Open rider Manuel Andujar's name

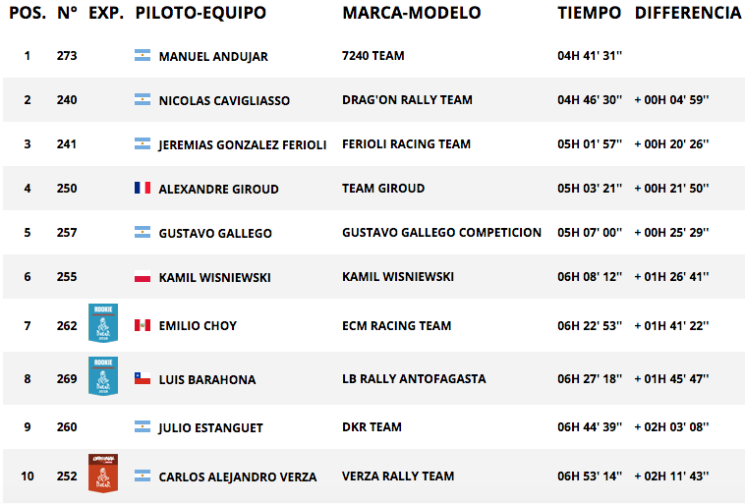pos(213,57)
